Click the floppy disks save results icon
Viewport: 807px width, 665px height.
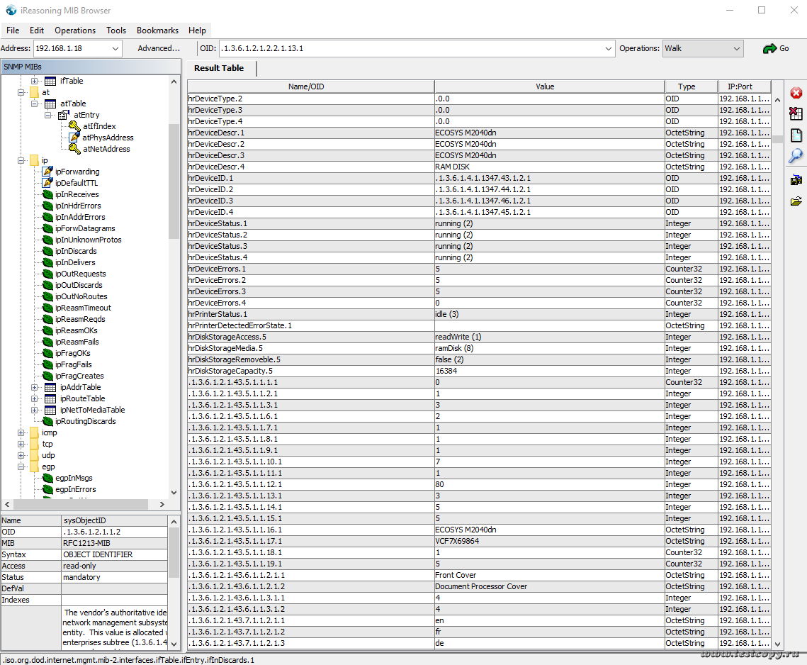click(796, 180)
